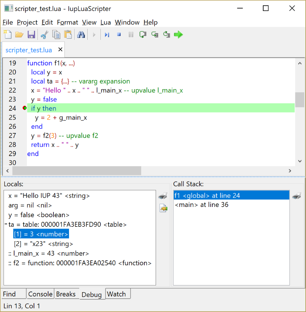The height and width of the screenshot is (312, 306).
Task: Switch to the Breaks tab
Action: 66,294
